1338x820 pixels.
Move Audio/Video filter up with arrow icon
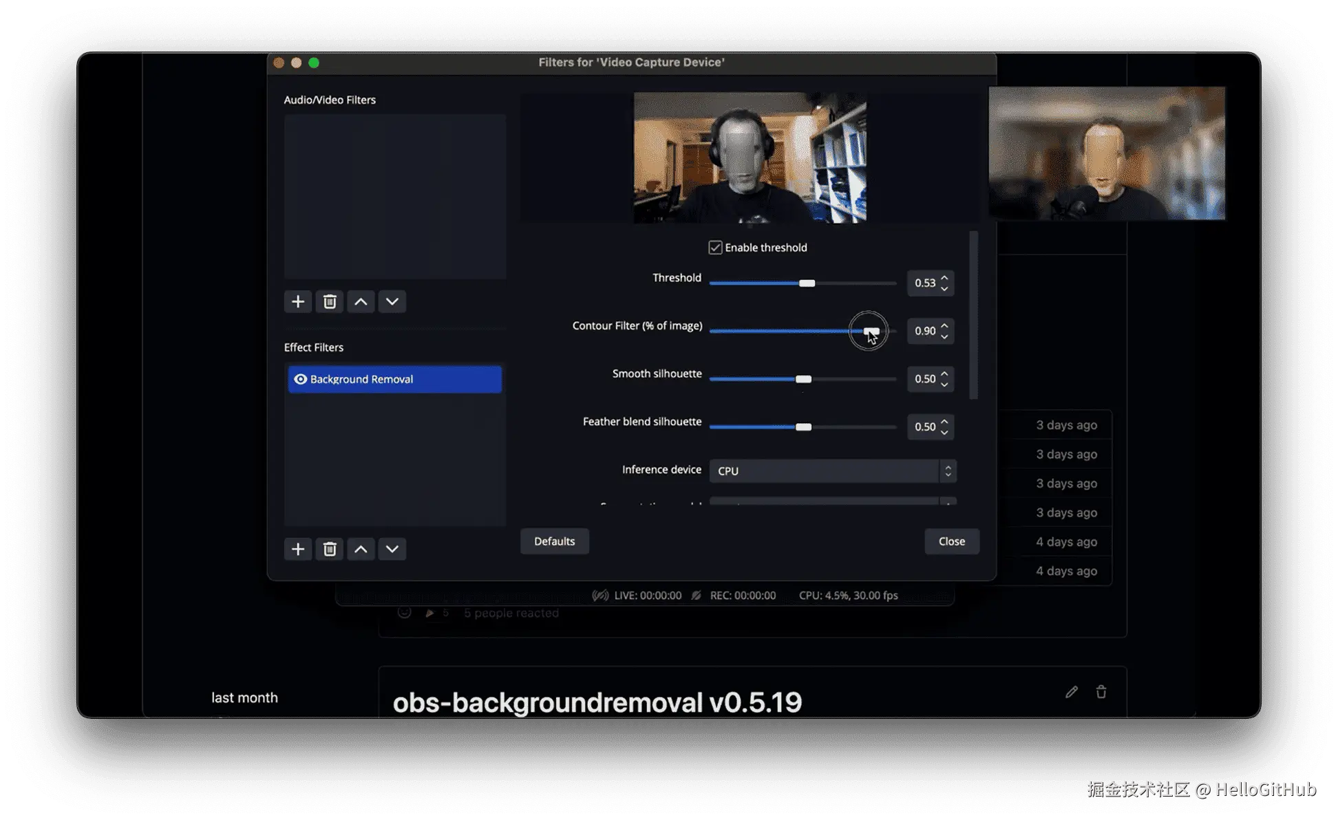(x=361, y=302)
